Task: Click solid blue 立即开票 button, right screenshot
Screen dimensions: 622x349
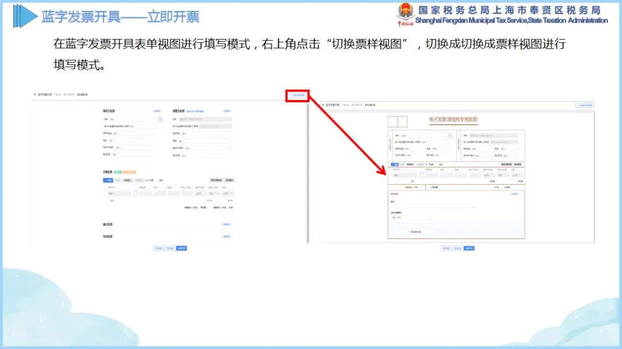Action: (x=469, y=248)
